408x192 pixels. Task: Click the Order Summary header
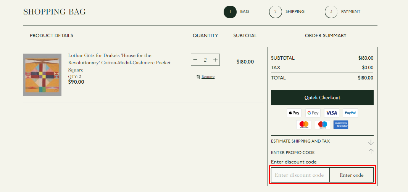(x=326, y=35)
